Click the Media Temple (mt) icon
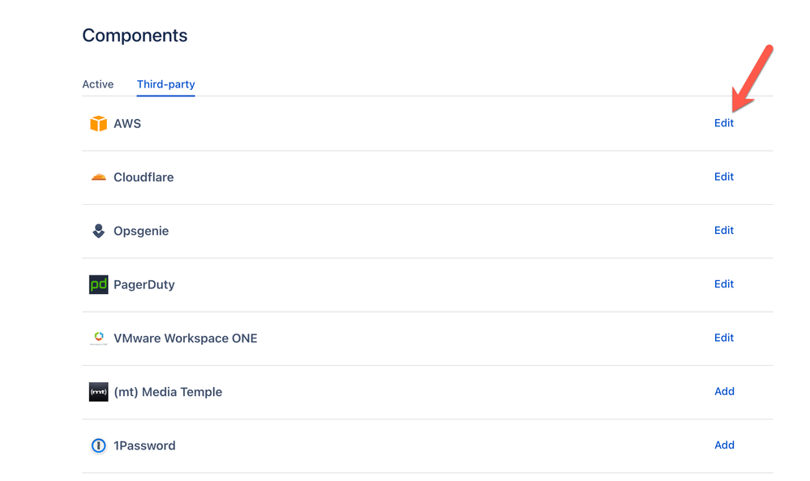 tap(98, 392)
